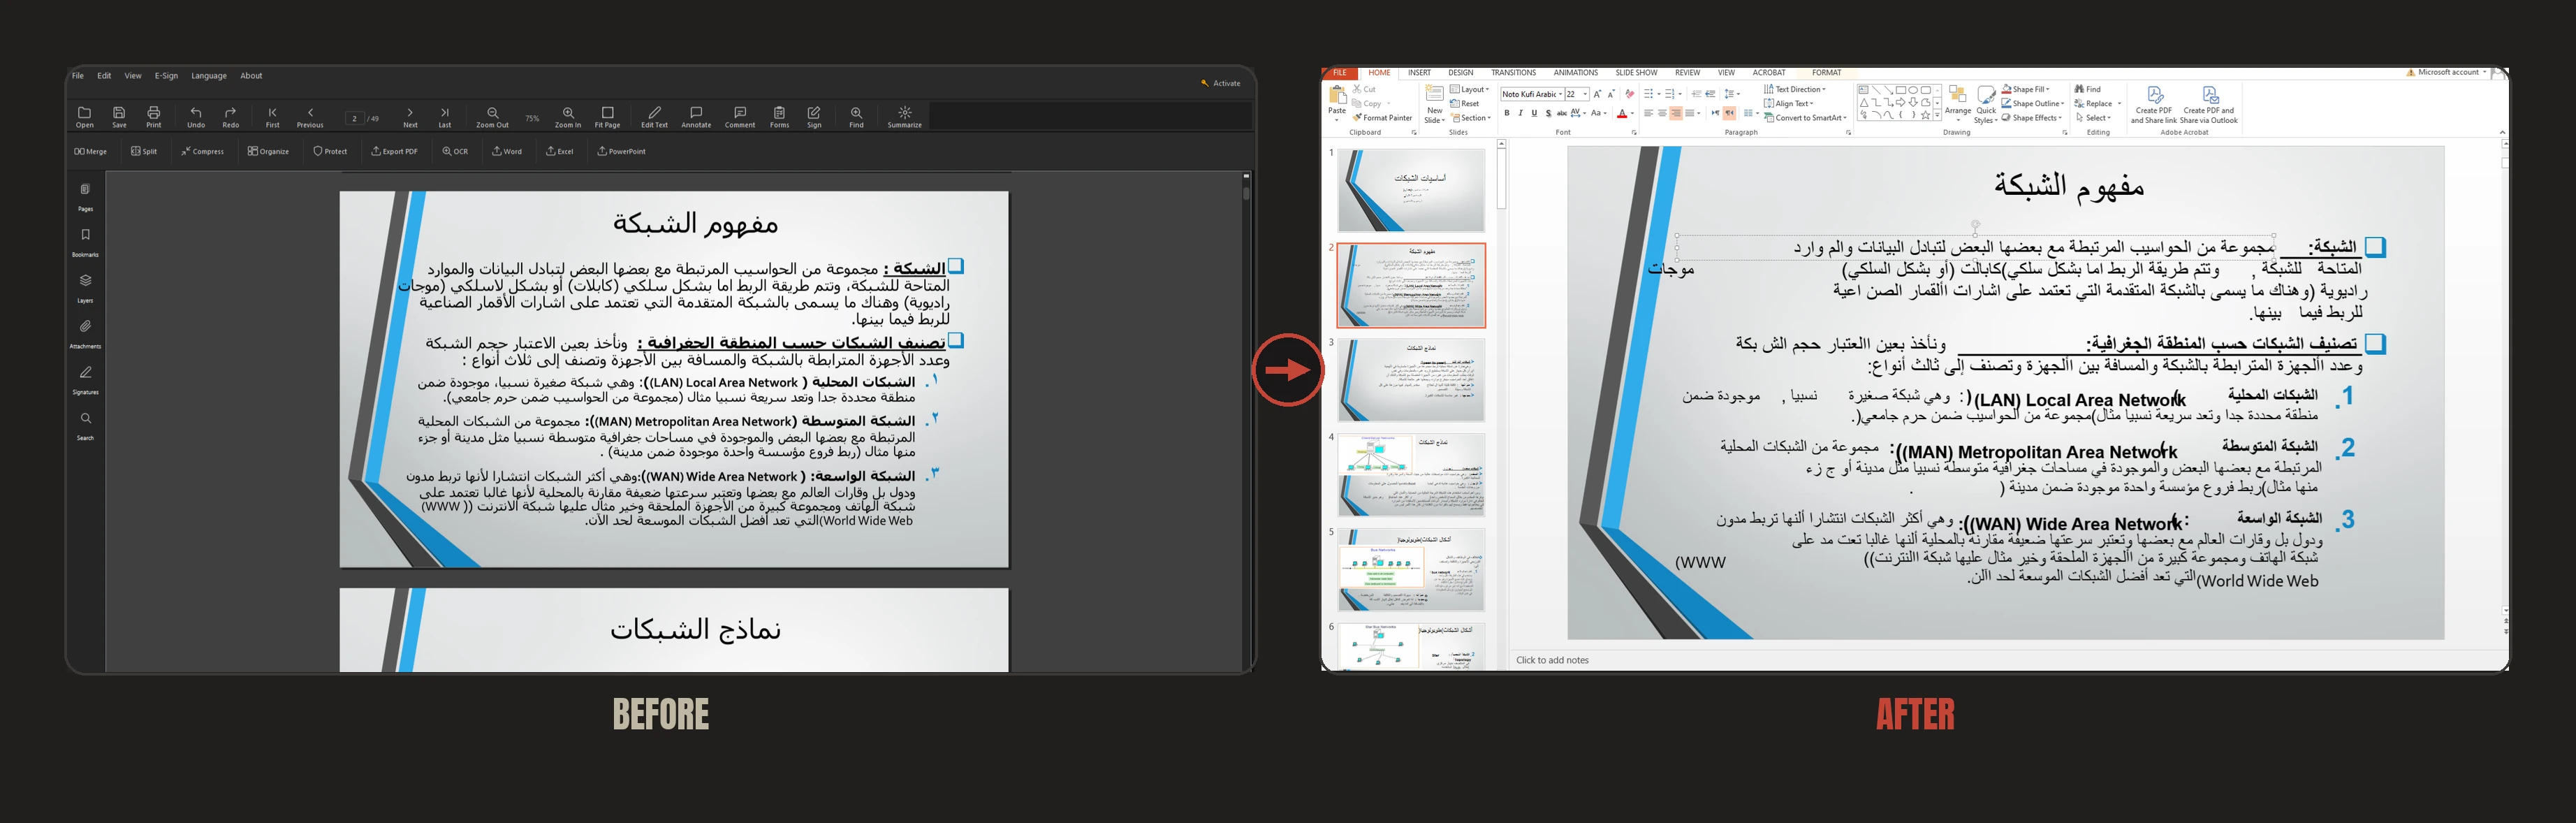Click Create PDF and Share link in PowerPoint
The image size is (2576, 823).
2153,105
